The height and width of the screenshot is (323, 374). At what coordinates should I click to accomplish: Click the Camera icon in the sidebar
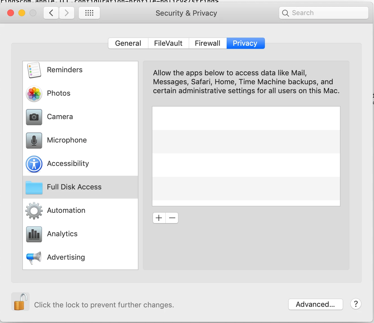pyautogui.click(x=34, y=117)
